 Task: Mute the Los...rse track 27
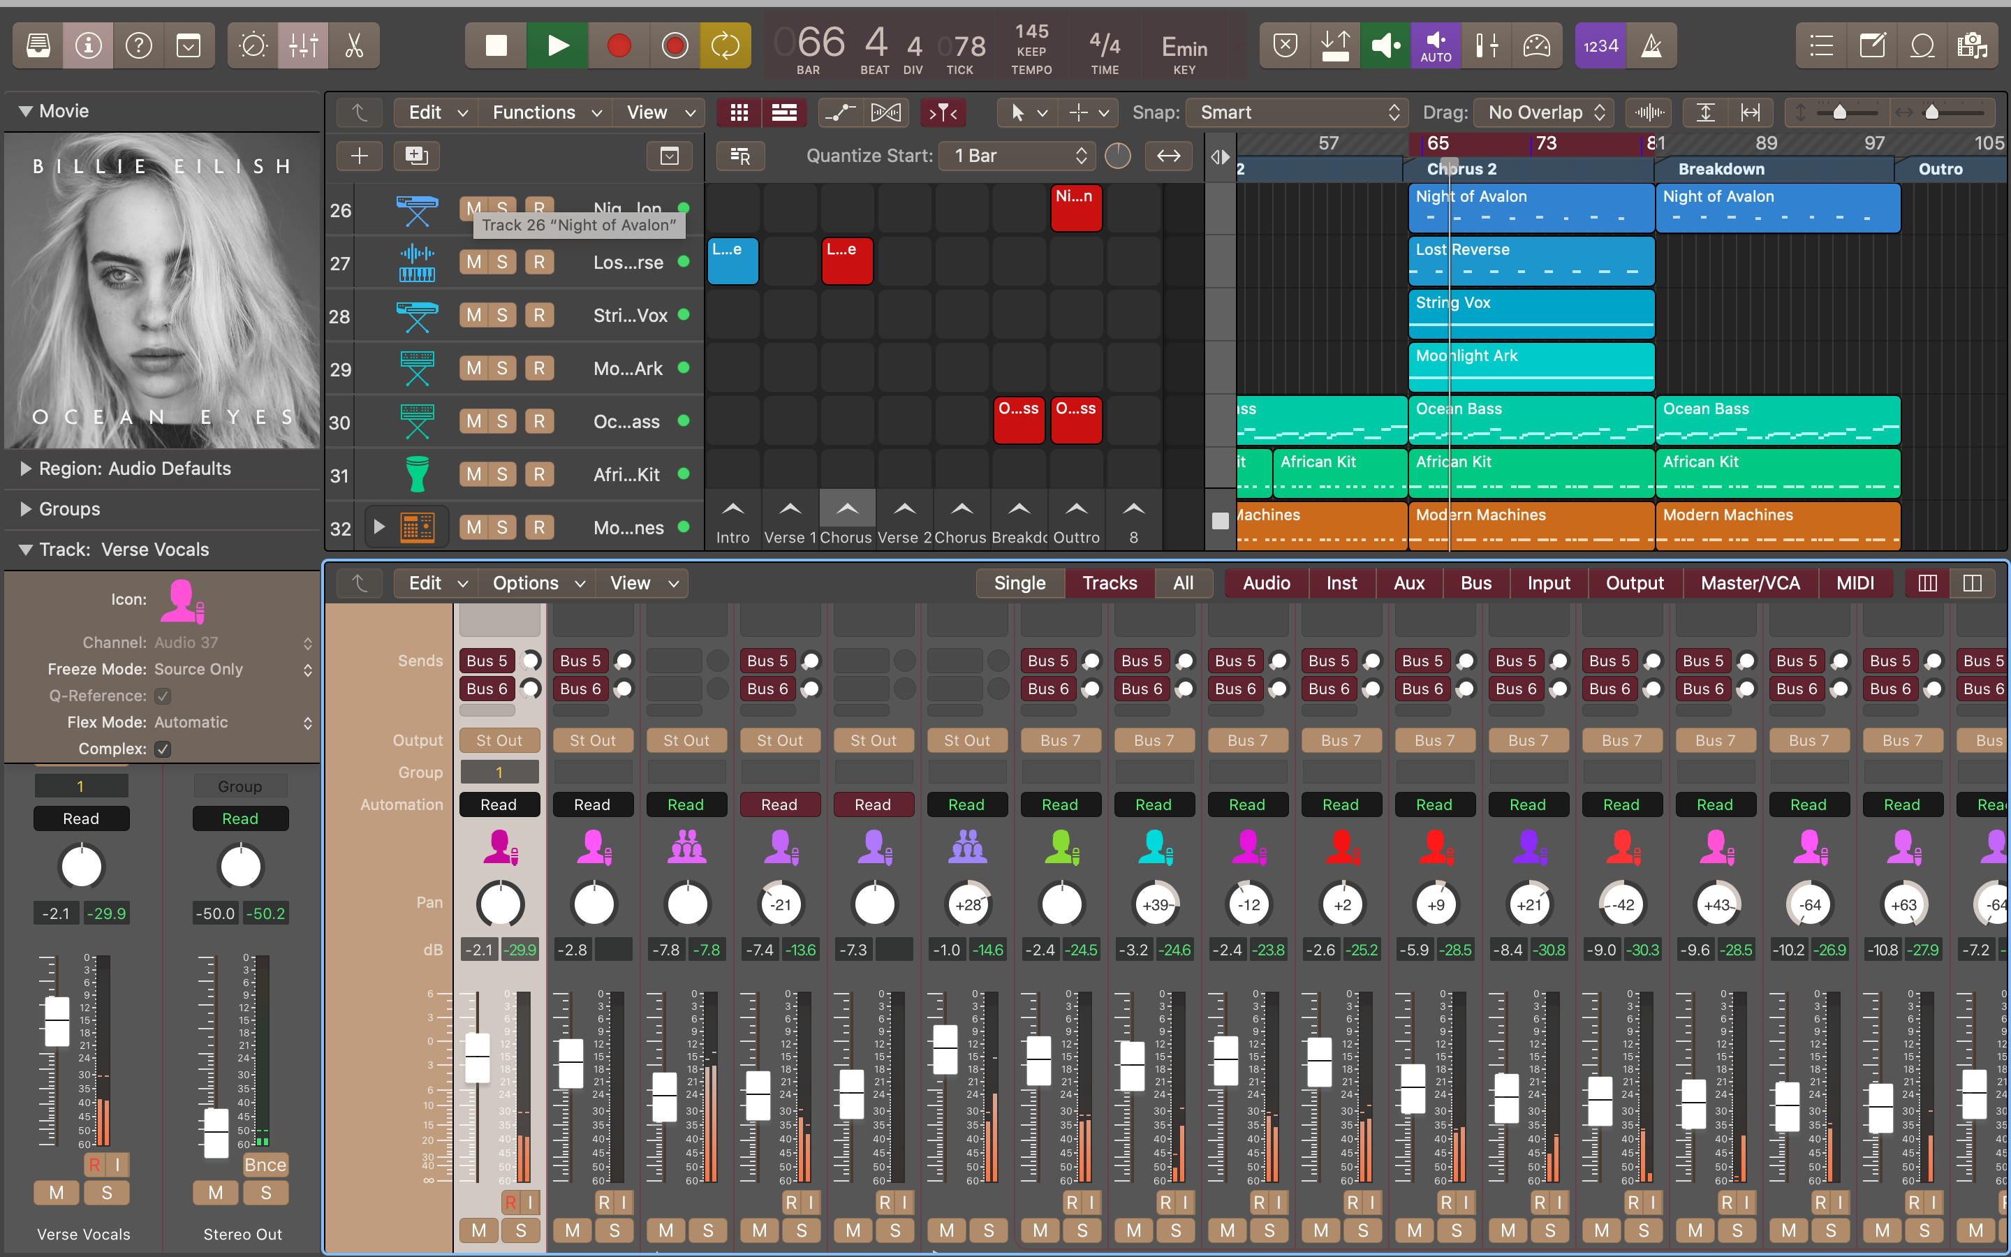coord(473,262)
